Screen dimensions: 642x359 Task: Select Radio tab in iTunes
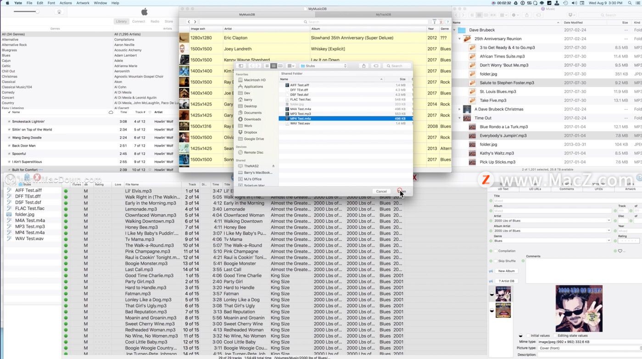click(155, 22)
